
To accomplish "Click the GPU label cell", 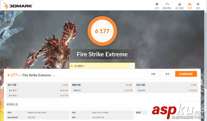I will click(16, 113).
